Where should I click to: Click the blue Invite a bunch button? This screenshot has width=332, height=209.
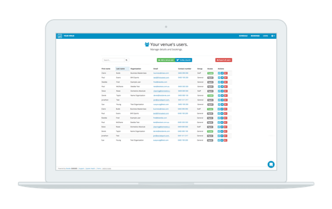pos(184,60)
